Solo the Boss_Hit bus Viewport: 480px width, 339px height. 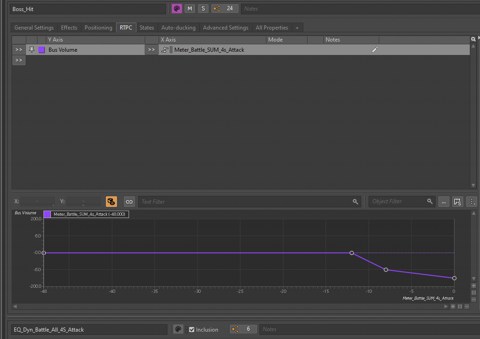tap(203, 9)
